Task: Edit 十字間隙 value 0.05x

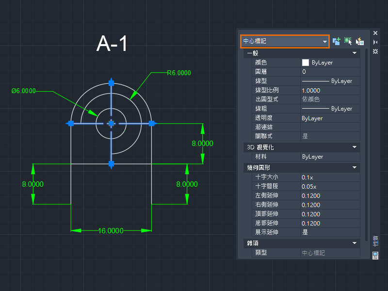Action: (330, 186)
